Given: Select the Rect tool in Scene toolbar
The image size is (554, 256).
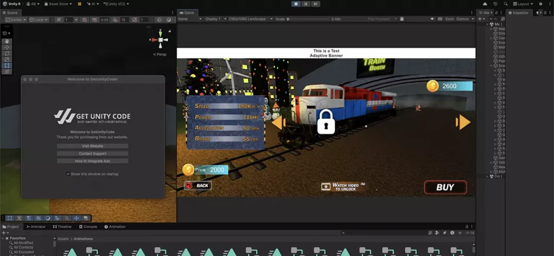Looking at the screenshot, I should 6,65.
